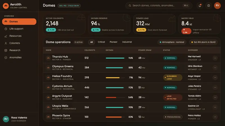This screenshot has width=225, height=126.
Task: Filter domes by Pioneer
Action: click(x=114, y=42)
